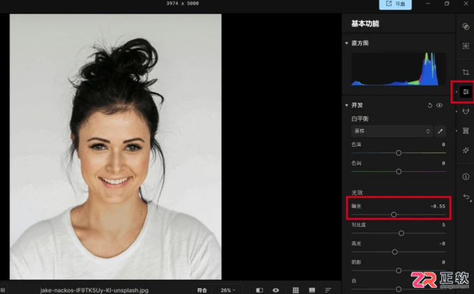
Task: Reset the 开发 section adjustments
Action: click(x=430, y=105)
